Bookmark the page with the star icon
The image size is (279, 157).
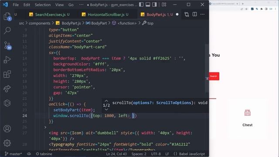[246, 9]
